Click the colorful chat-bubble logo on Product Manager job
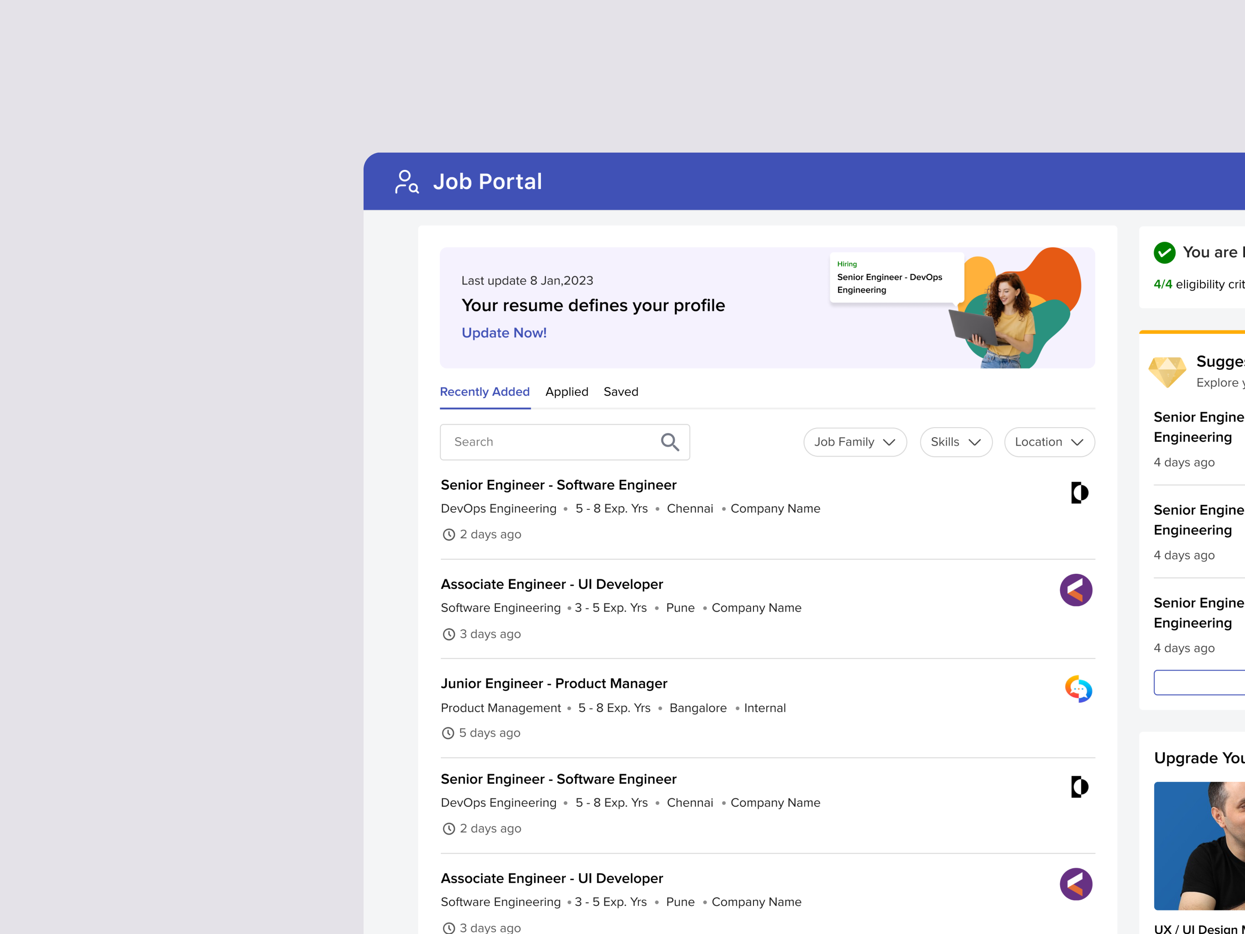The width and height of the screenshot is (1245, 934). click(1078, 689)
